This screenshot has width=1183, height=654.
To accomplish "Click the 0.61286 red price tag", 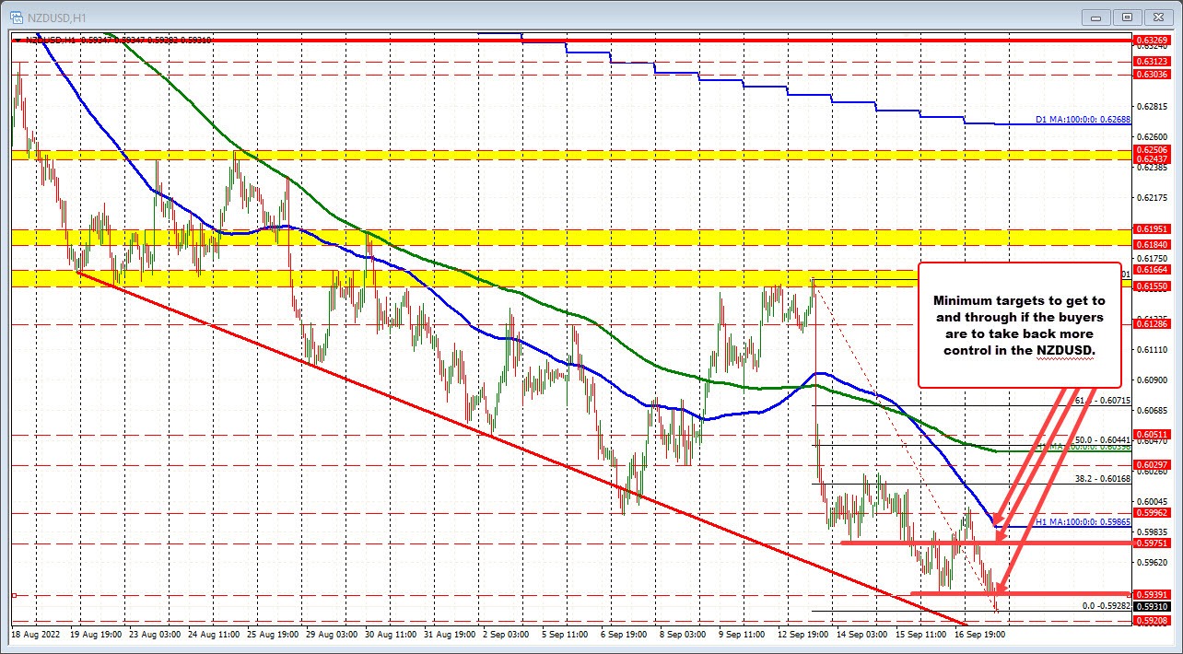I will [x=1153, y=324].
